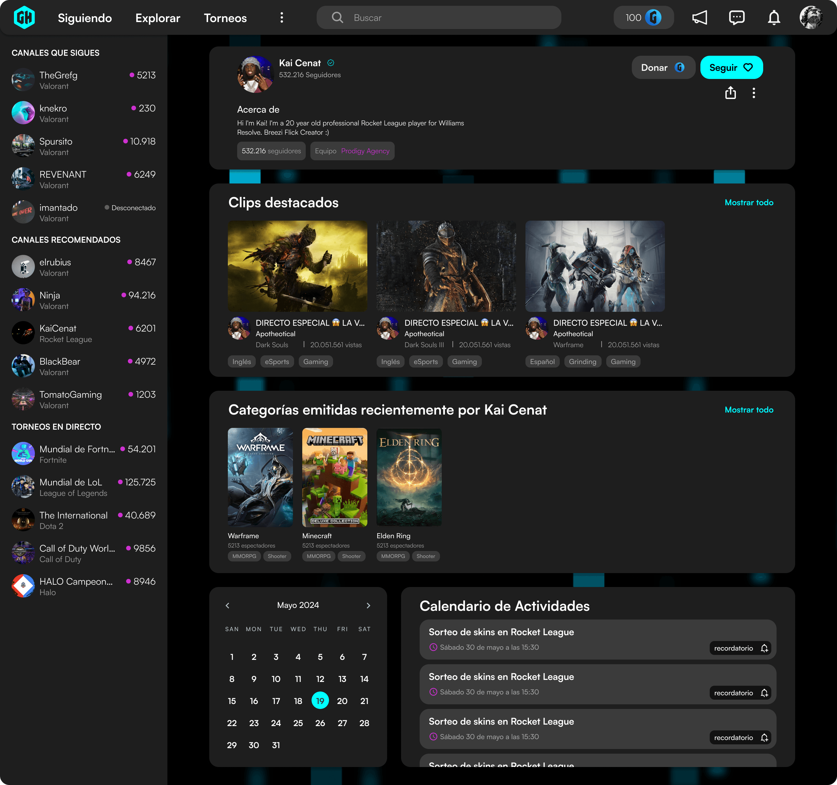Open the 100 coins balance
The height and width of the screenshot is (785, 837).
643,18
